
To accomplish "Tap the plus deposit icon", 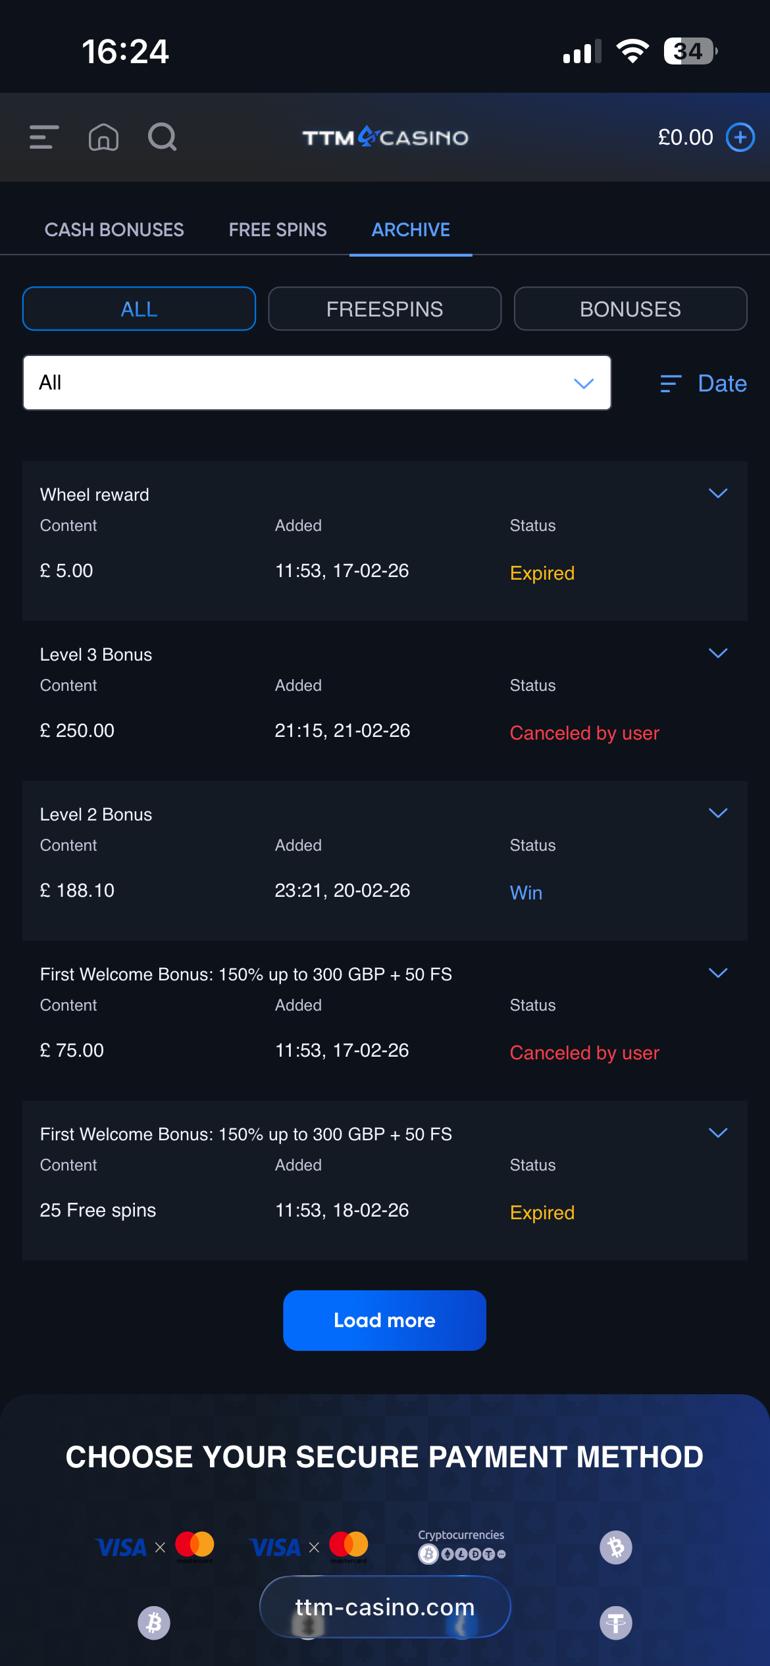I will pyautogui.click(x=740, y=138).
